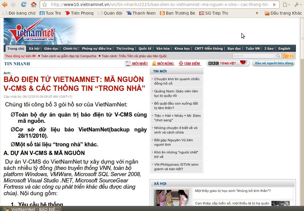
Task: Open the Tuoi Tre bookmark
Action: click(x=52, y=13)
